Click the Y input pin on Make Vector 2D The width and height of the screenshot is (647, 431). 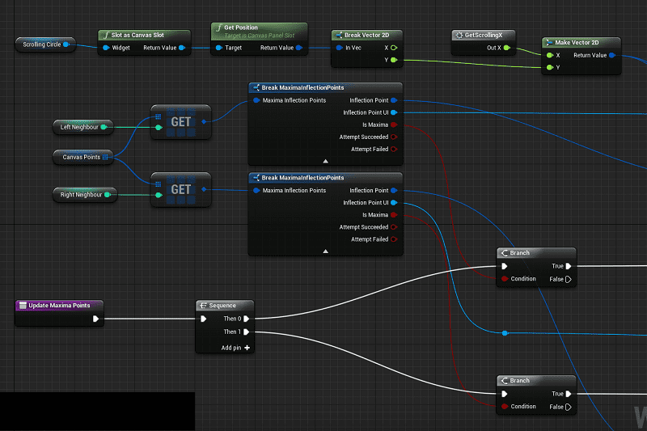coord(550,68)
